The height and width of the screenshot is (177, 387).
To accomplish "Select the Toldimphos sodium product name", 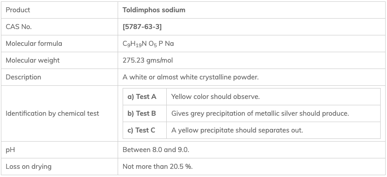I will coord(154,10).
